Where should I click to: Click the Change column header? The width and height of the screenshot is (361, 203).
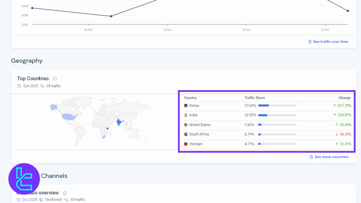click(x=344, y=98)
